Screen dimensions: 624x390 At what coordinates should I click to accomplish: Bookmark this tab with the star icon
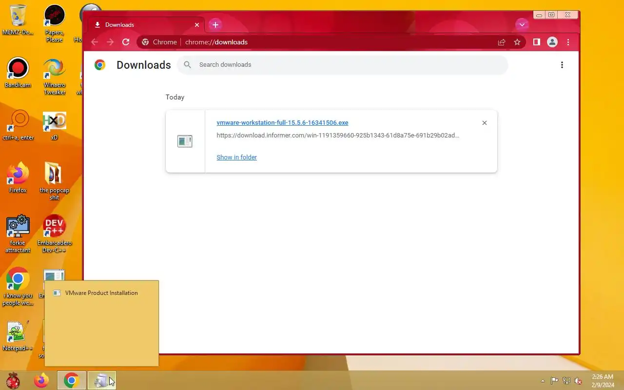(517, 42)
